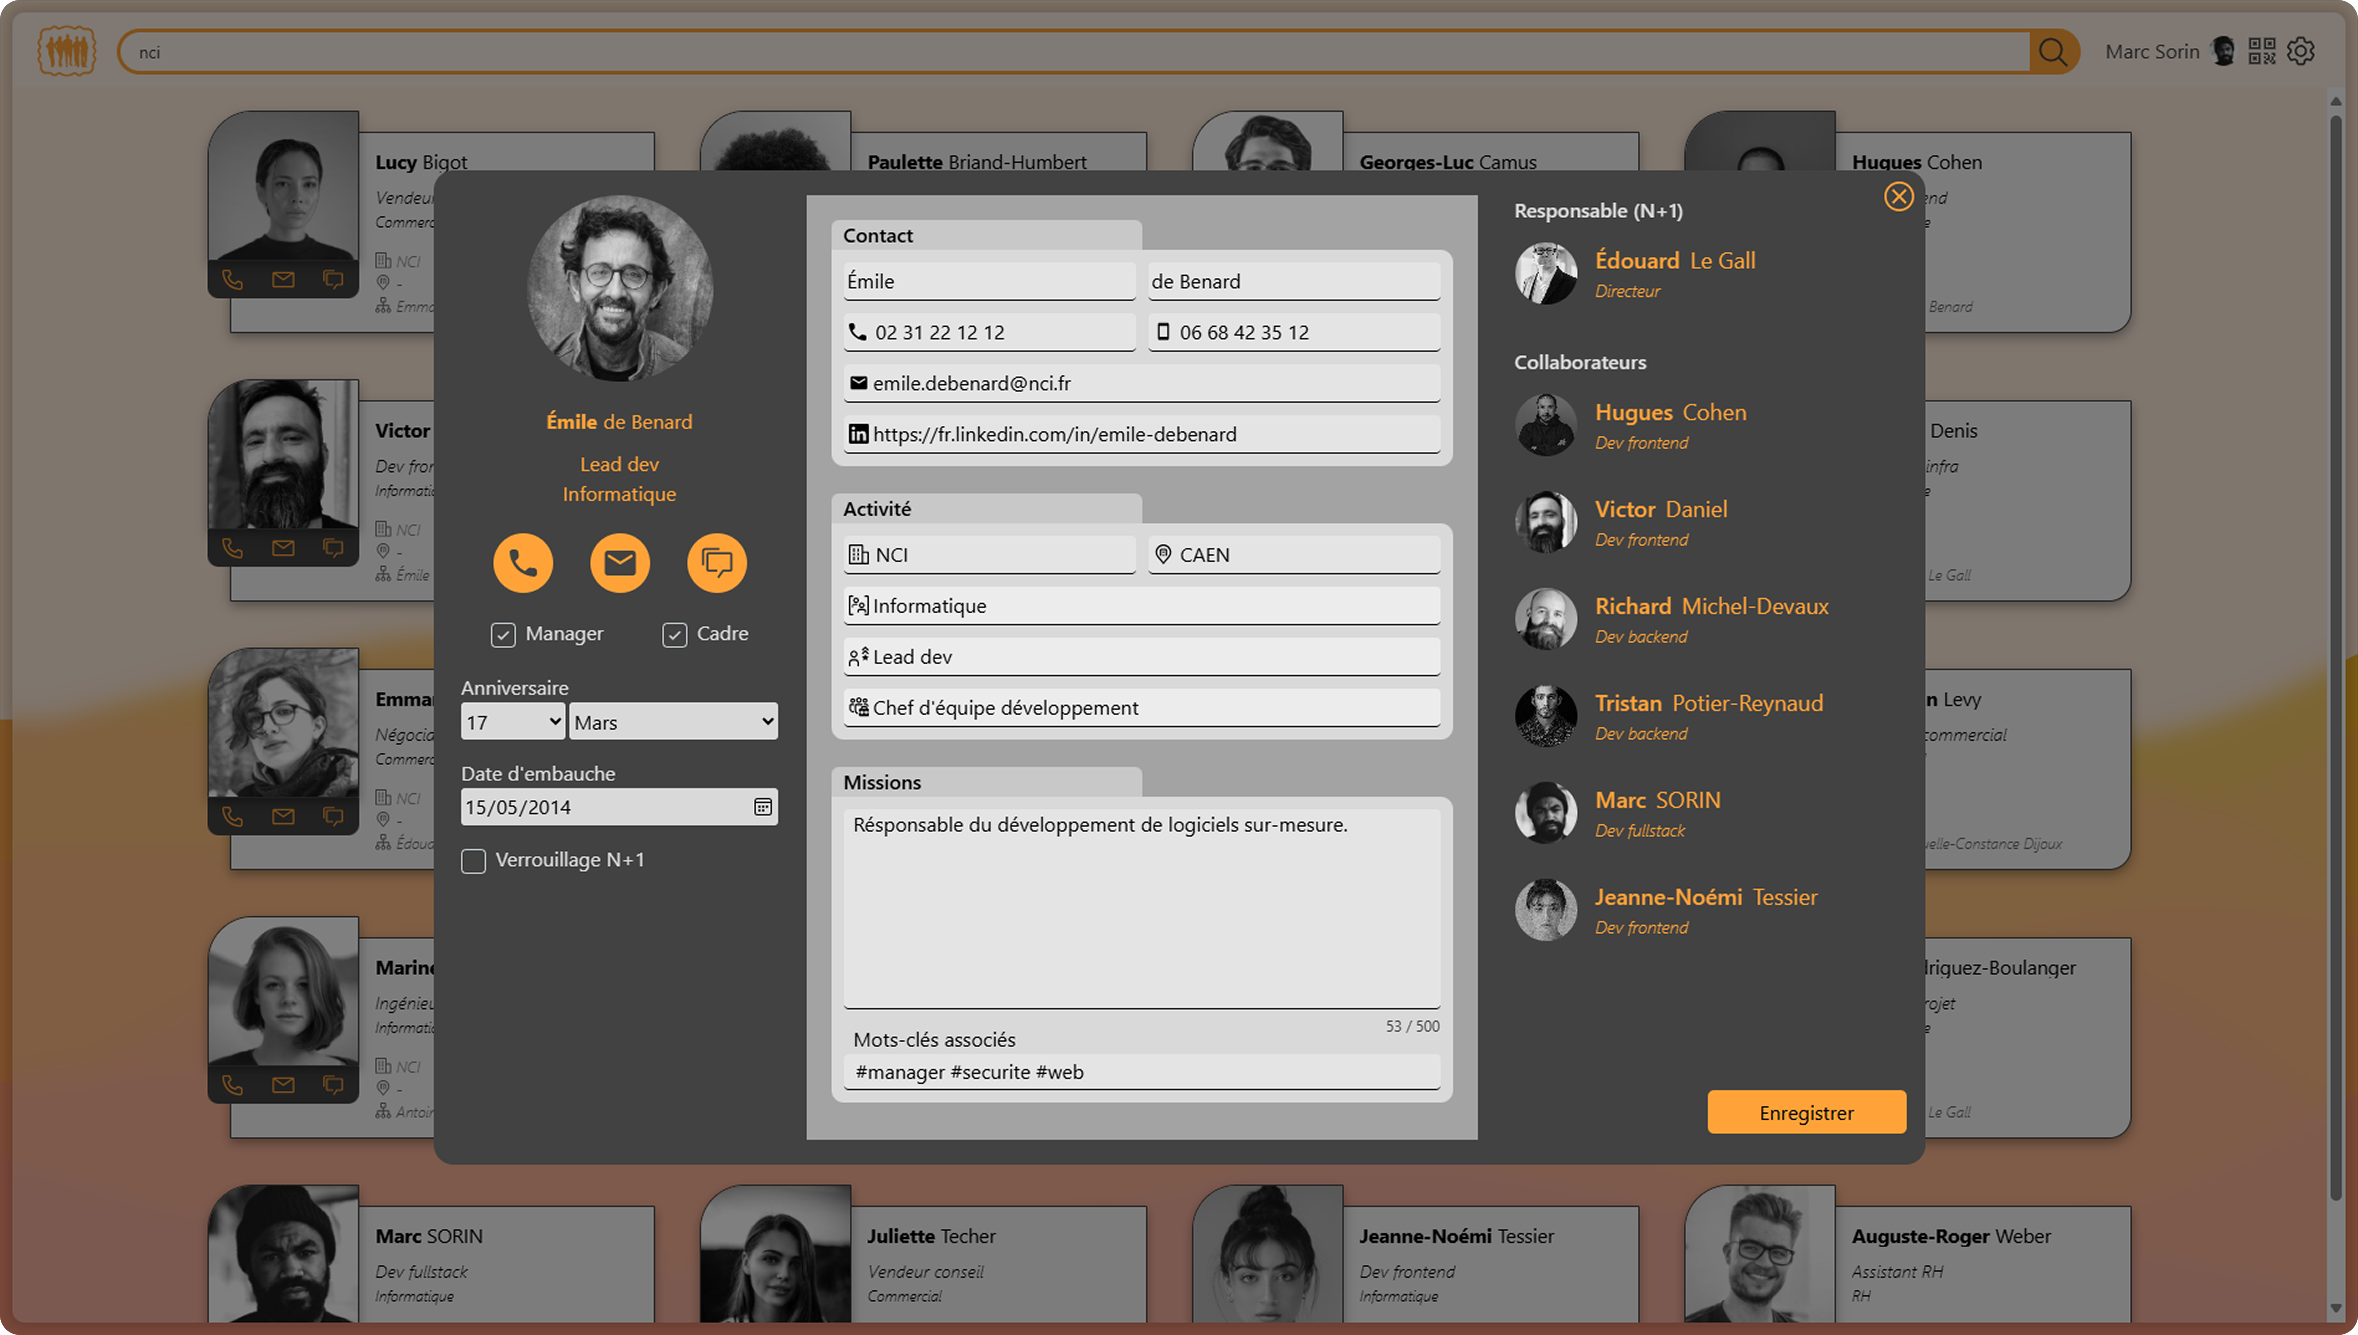Click the orange chat message button
2358x1335 pixels.
[x=716, y=562]
